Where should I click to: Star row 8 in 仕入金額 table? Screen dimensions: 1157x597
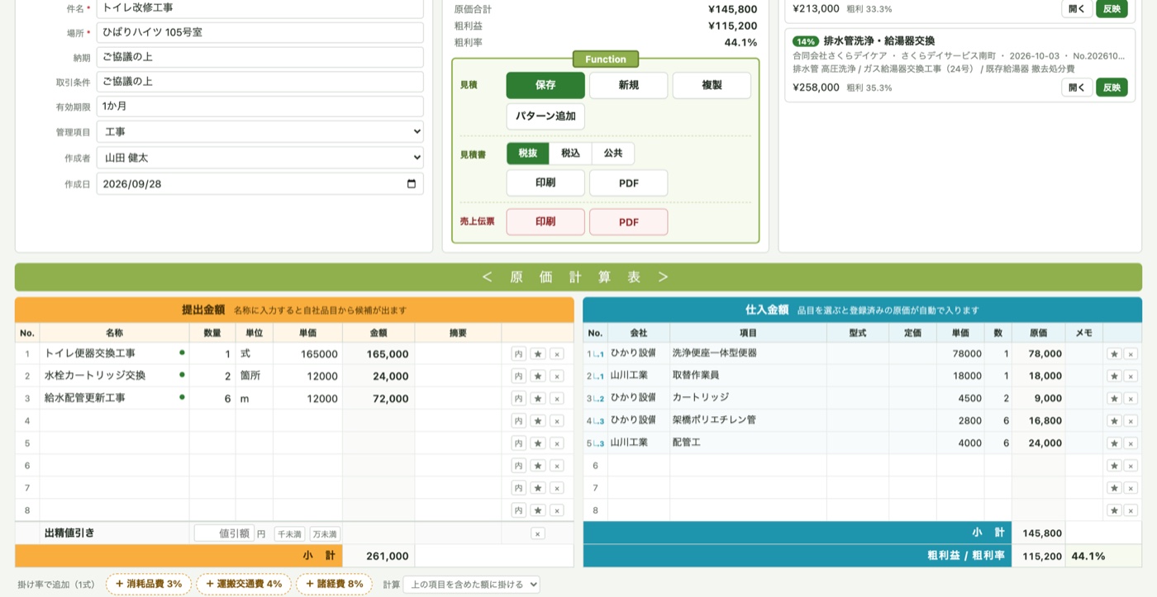[1114, 510]
